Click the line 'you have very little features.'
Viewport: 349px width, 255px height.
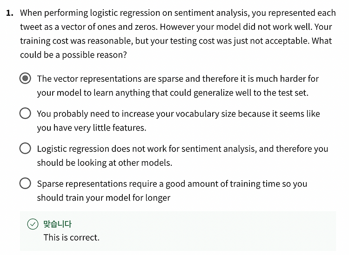[x=92, y=128]
